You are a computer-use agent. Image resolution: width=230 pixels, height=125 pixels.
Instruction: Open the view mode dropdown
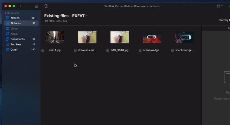219,6
